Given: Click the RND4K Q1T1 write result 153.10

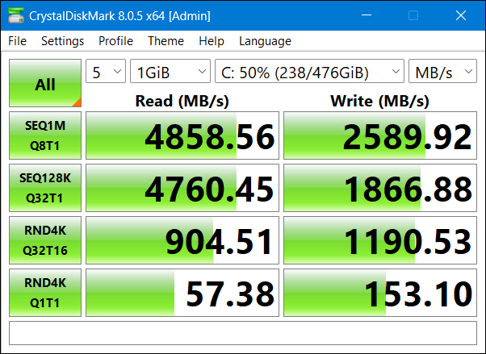Looking at the screenshot, I should pos(380,292).
